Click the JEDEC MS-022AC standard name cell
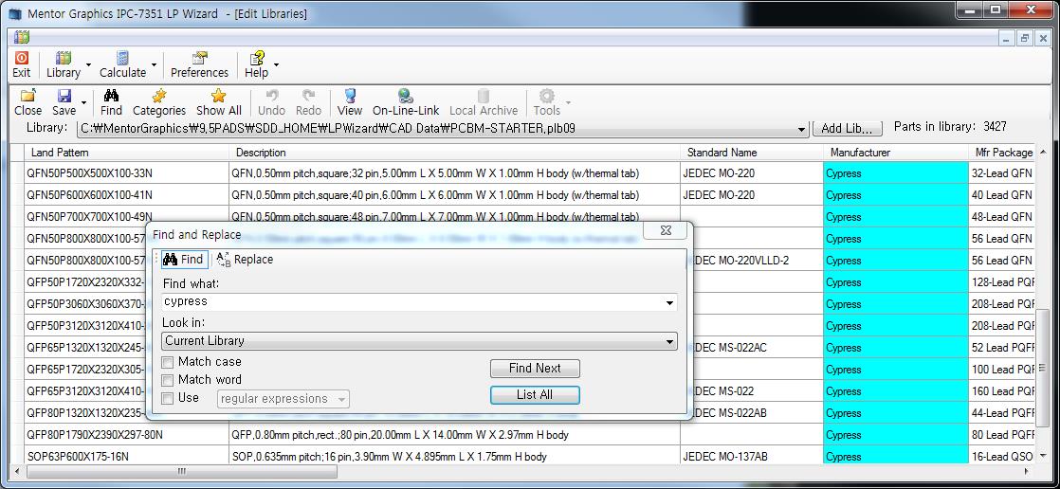The height and width of the screenshot is (489, 1060). click(758, 348)
